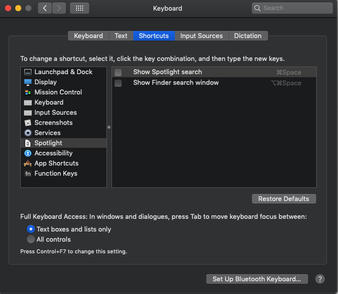Click the Launchpad & Dock icon
Viewport: 338px width, 294px height.
tap(28, 72)
